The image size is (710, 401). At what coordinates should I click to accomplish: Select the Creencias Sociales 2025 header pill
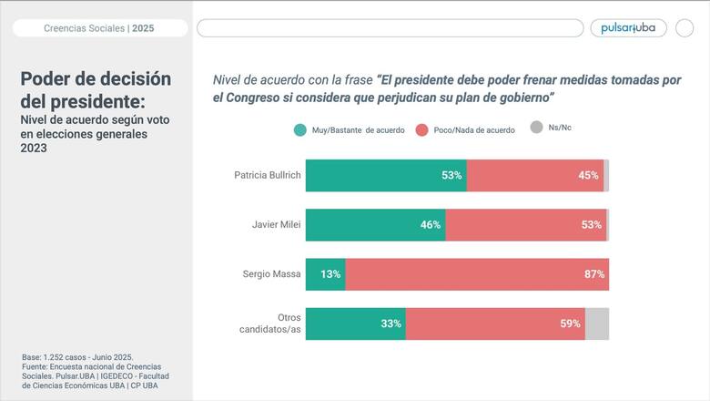tap(99, 28)
